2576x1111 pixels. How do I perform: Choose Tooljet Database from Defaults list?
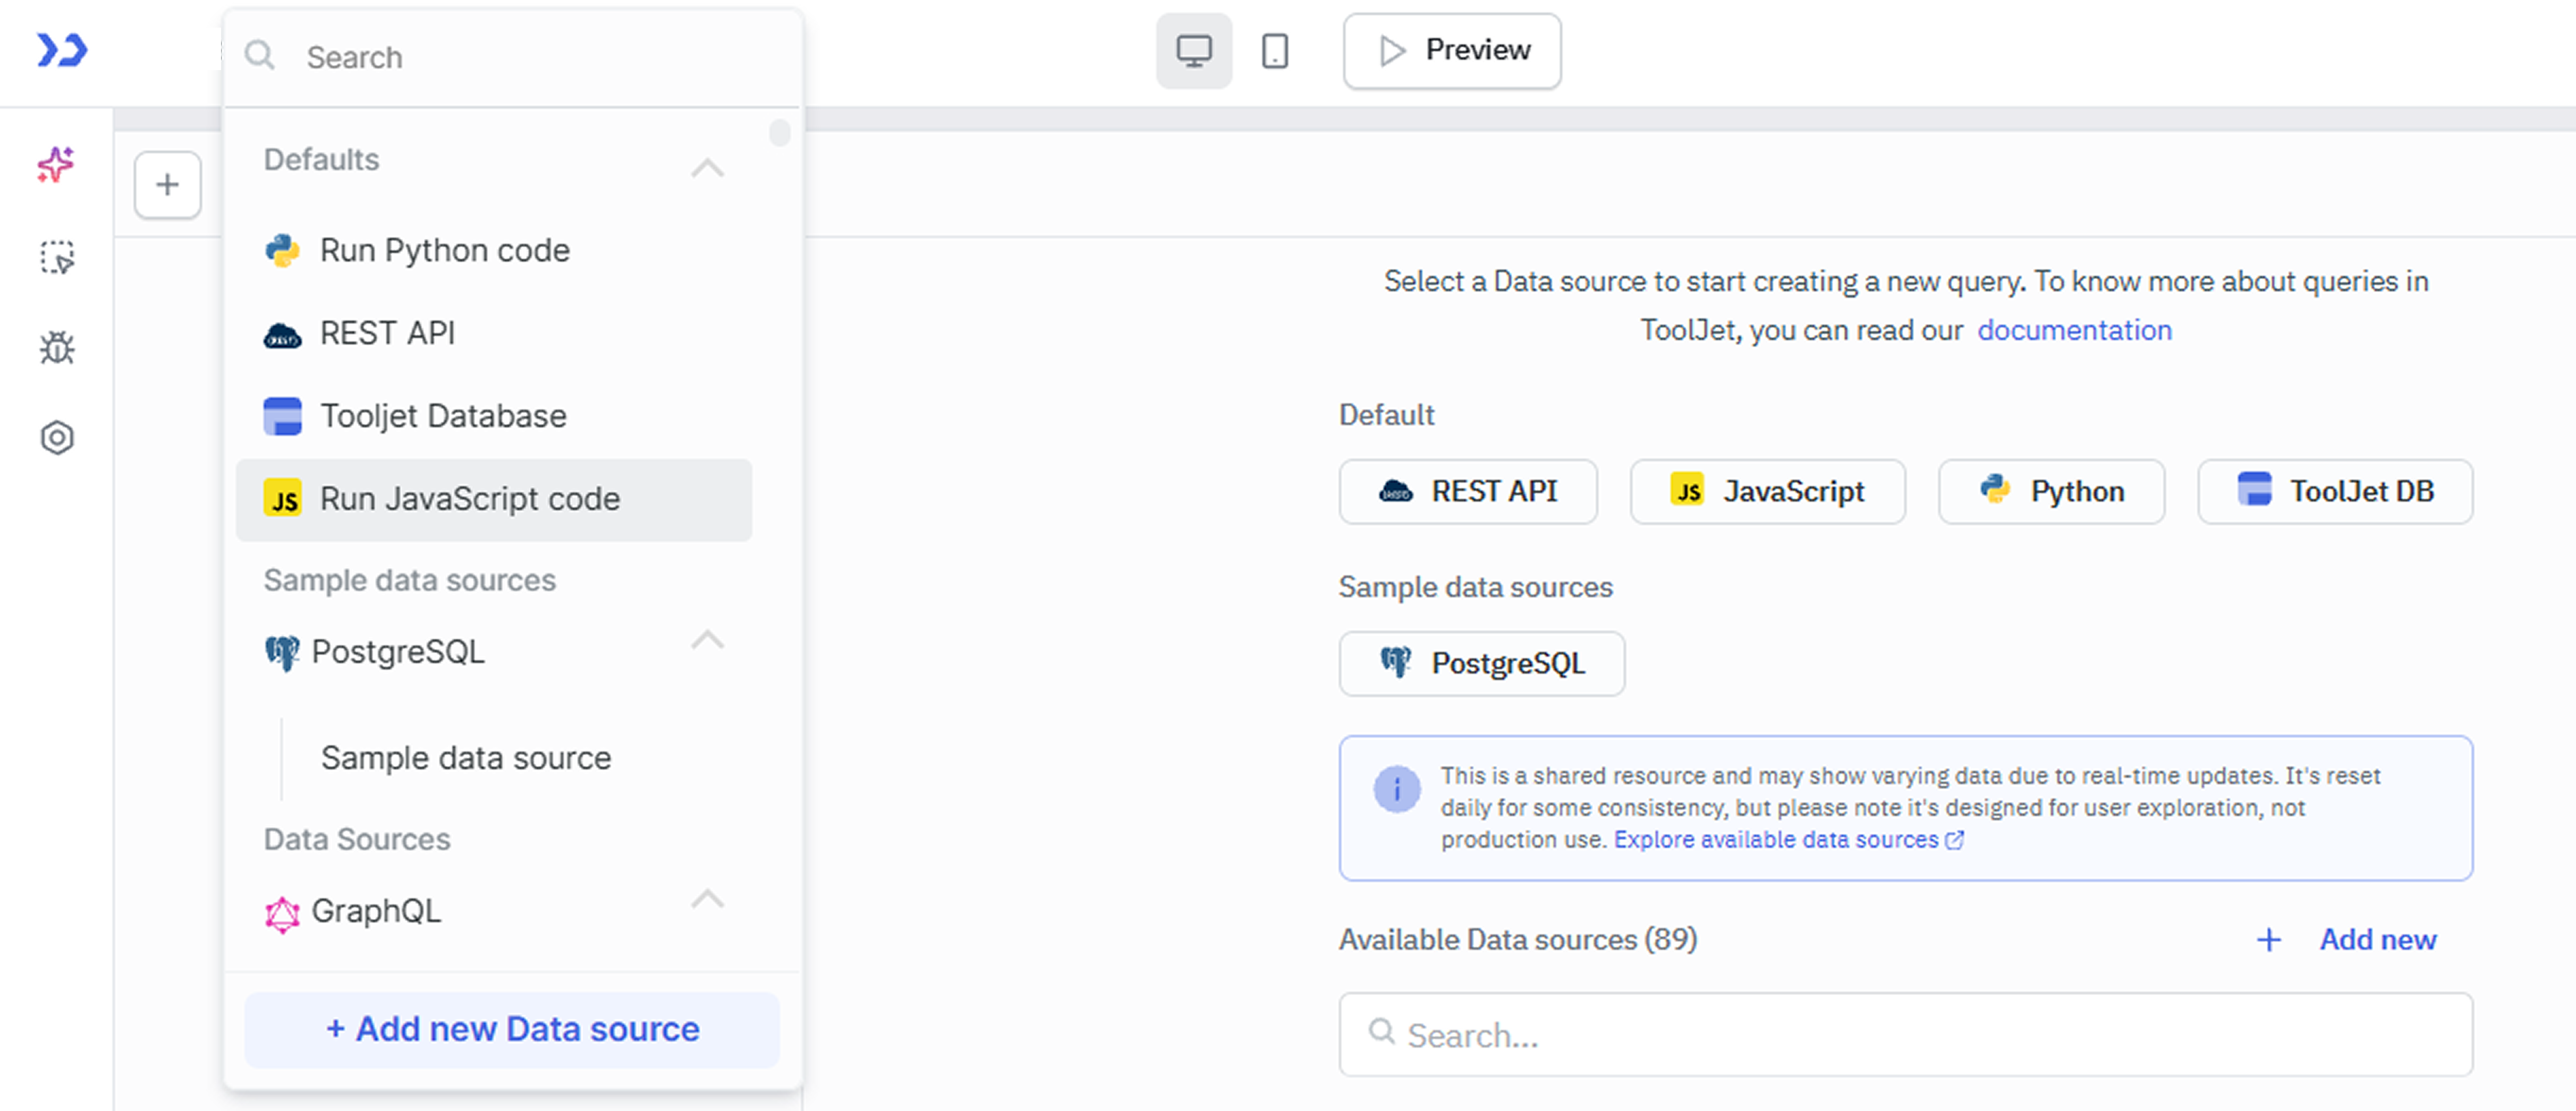442,416
